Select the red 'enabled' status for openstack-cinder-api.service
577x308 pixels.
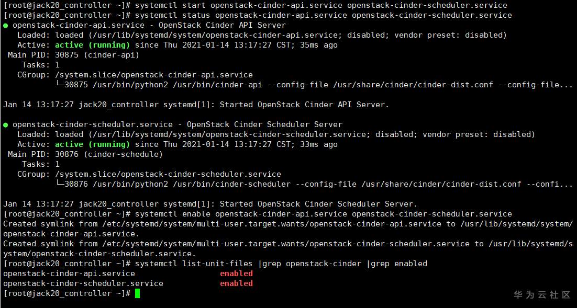coord(236,273)
